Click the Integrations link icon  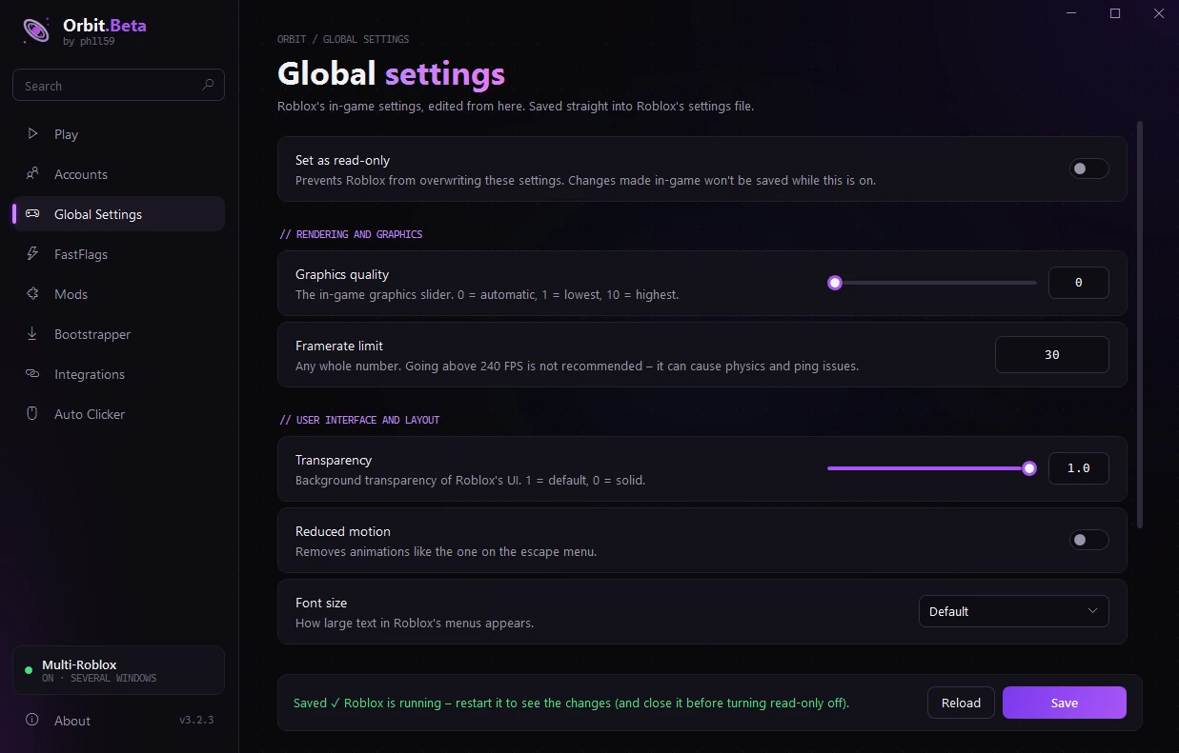(32, 374)
